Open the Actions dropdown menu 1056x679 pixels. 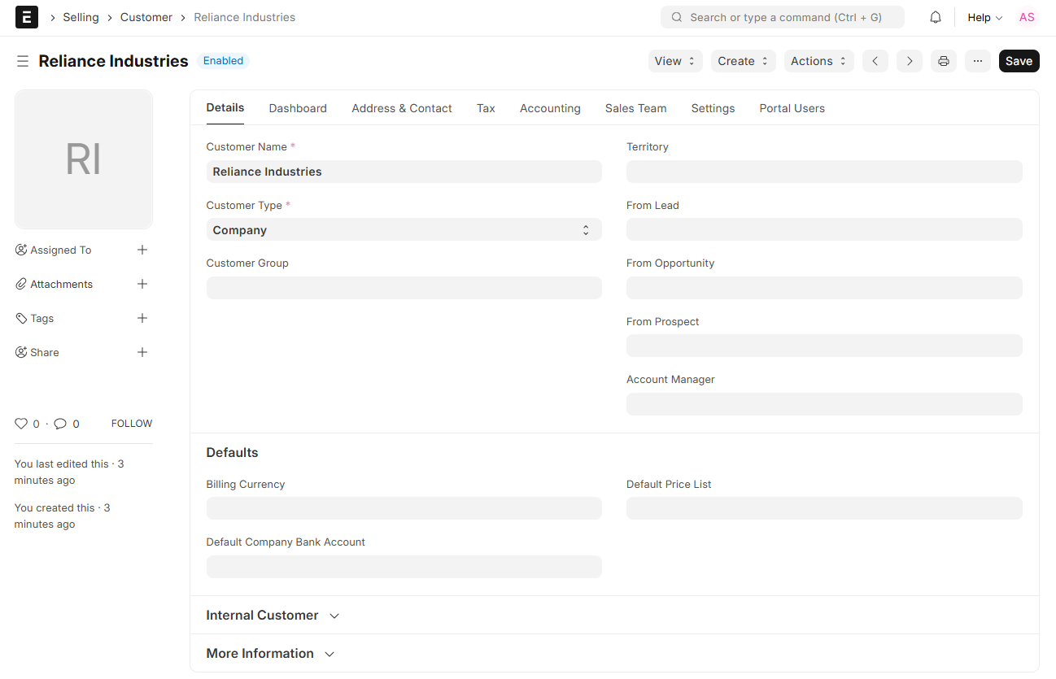[x=818, y=61]
